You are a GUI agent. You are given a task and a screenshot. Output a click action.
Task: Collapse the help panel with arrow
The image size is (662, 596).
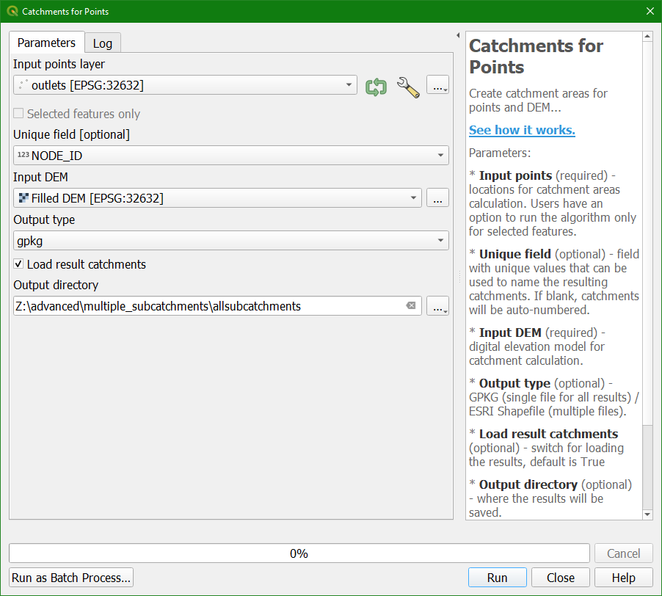tap(458, 35)
